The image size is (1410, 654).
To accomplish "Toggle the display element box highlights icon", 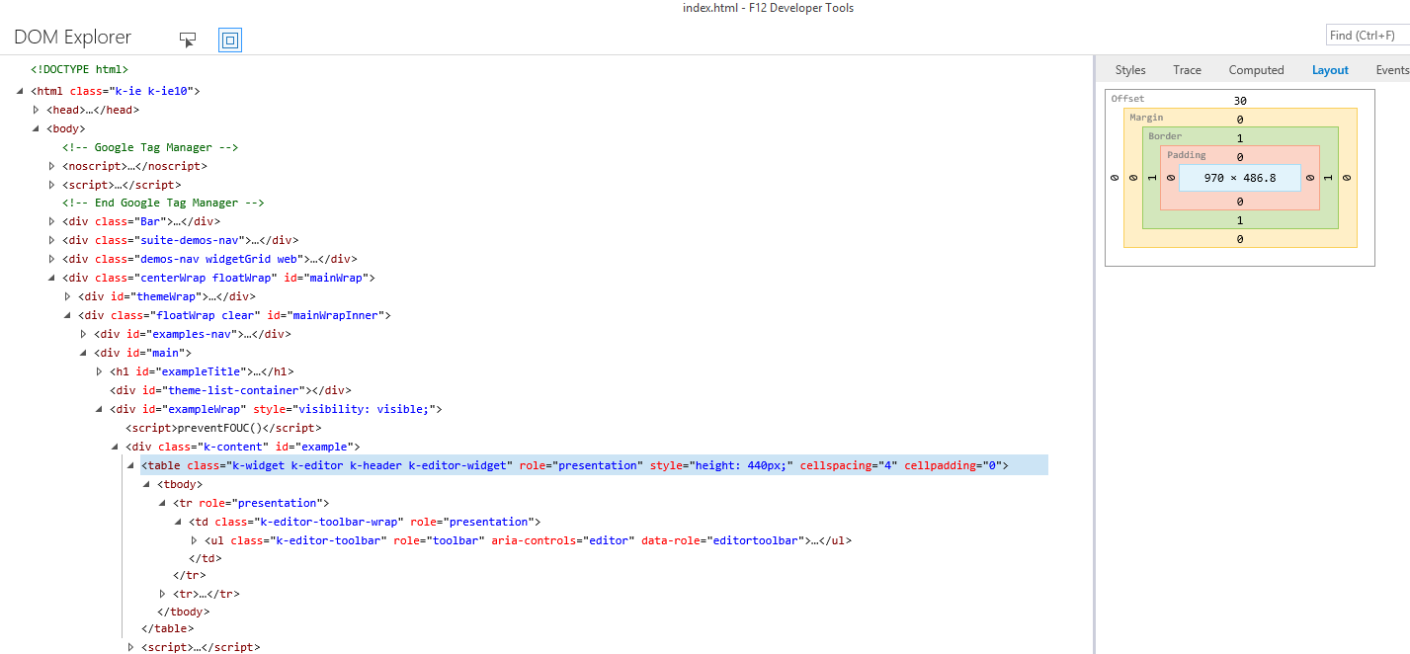I will click(230, 40).
